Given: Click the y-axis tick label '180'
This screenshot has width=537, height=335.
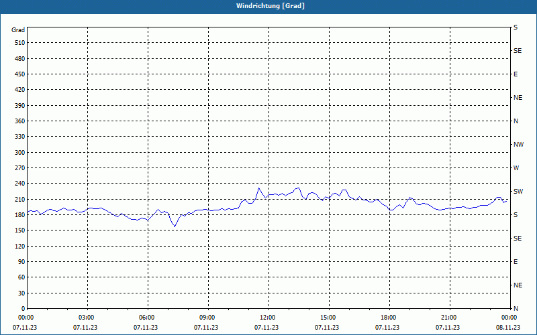Looking at the screenshot, I should 20,214.
